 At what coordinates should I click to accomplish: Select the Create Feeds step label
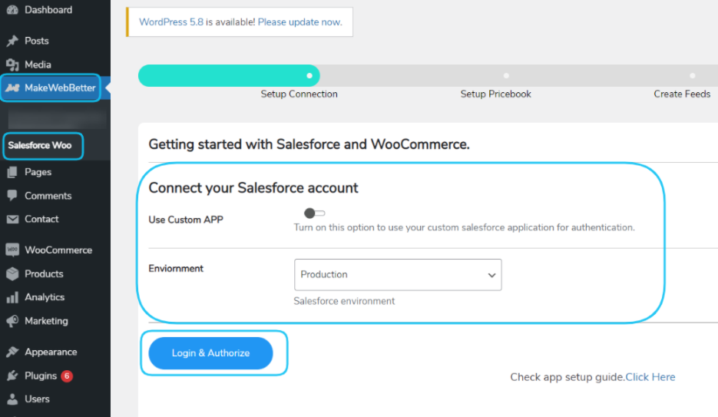(682, 94)
